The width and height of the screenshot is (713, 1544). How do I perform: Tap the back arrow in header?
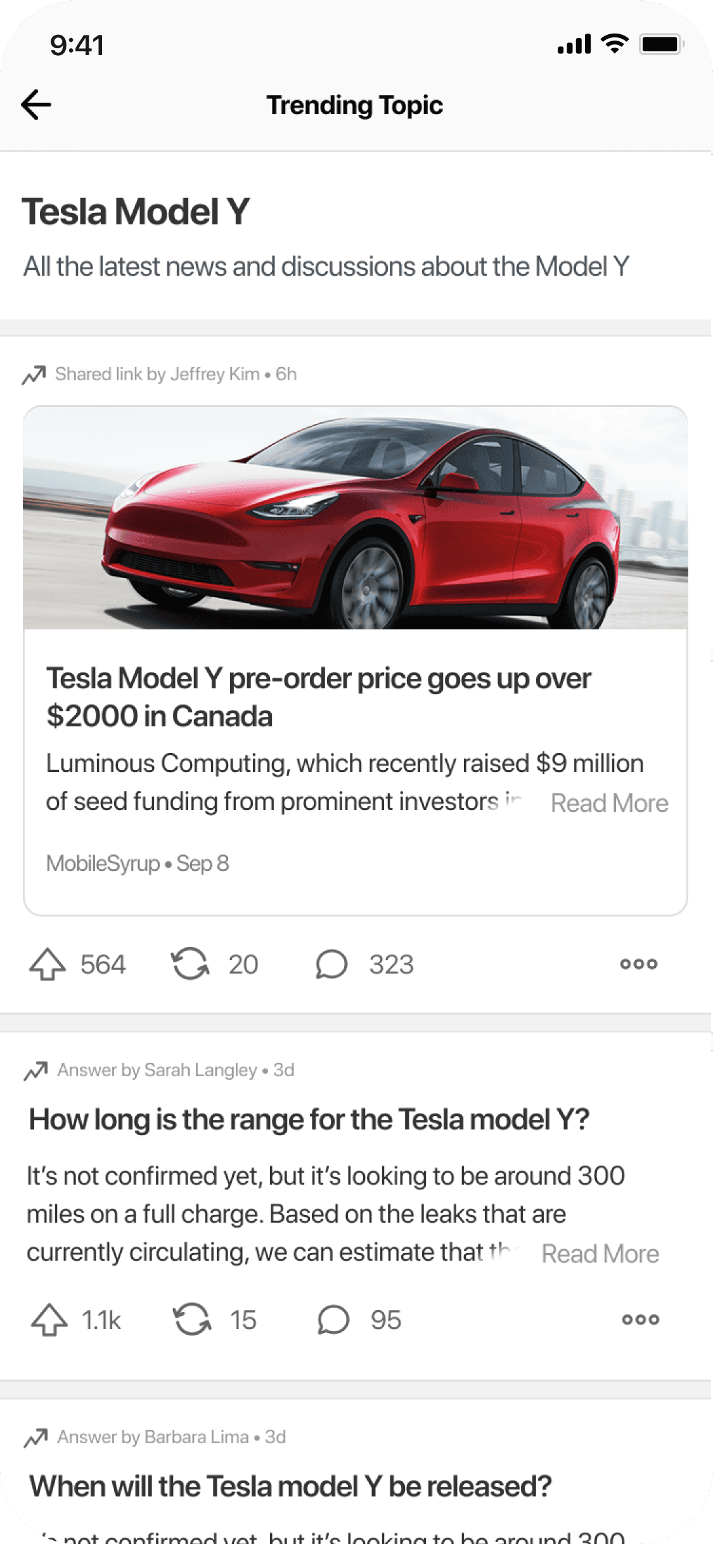click(x=36, y=105)
